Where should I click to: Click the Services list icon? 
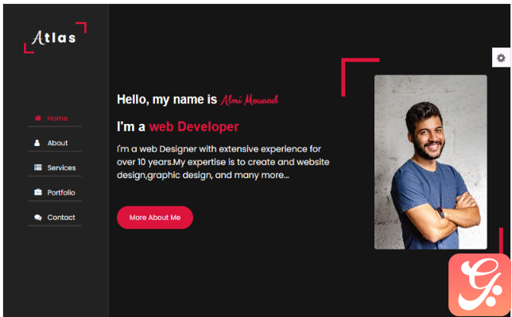[x=38, y=168]
